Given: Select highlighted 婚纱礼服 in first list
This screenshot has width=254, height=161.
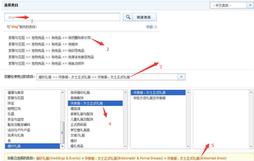Looking at the screenshot, I should click(x=32, y=146).
